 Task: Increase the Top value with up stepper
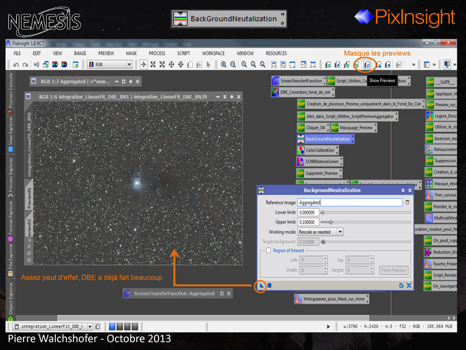(371, 258)
